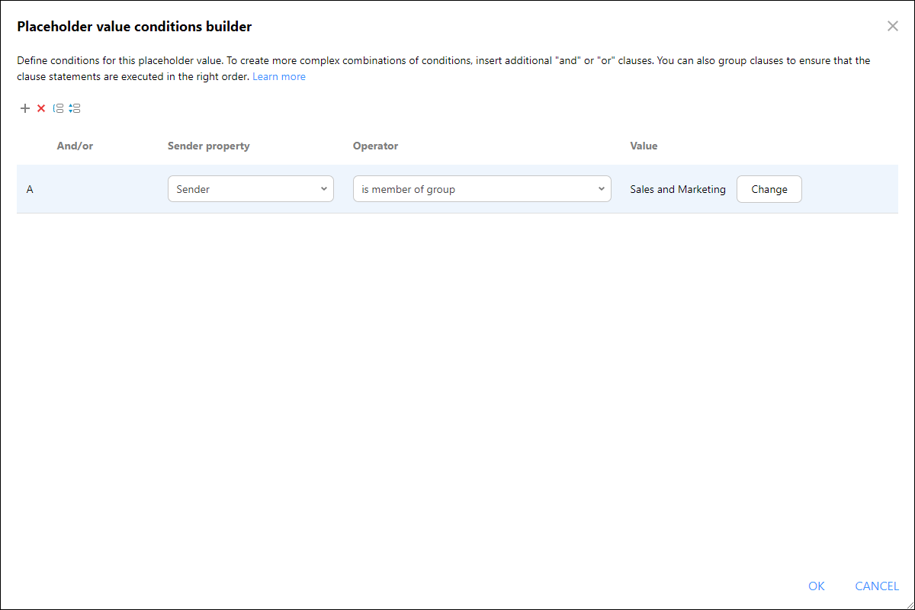Click the Sender property column header
Viewport: 915px width, 610px height.
(x=209, y=146)
